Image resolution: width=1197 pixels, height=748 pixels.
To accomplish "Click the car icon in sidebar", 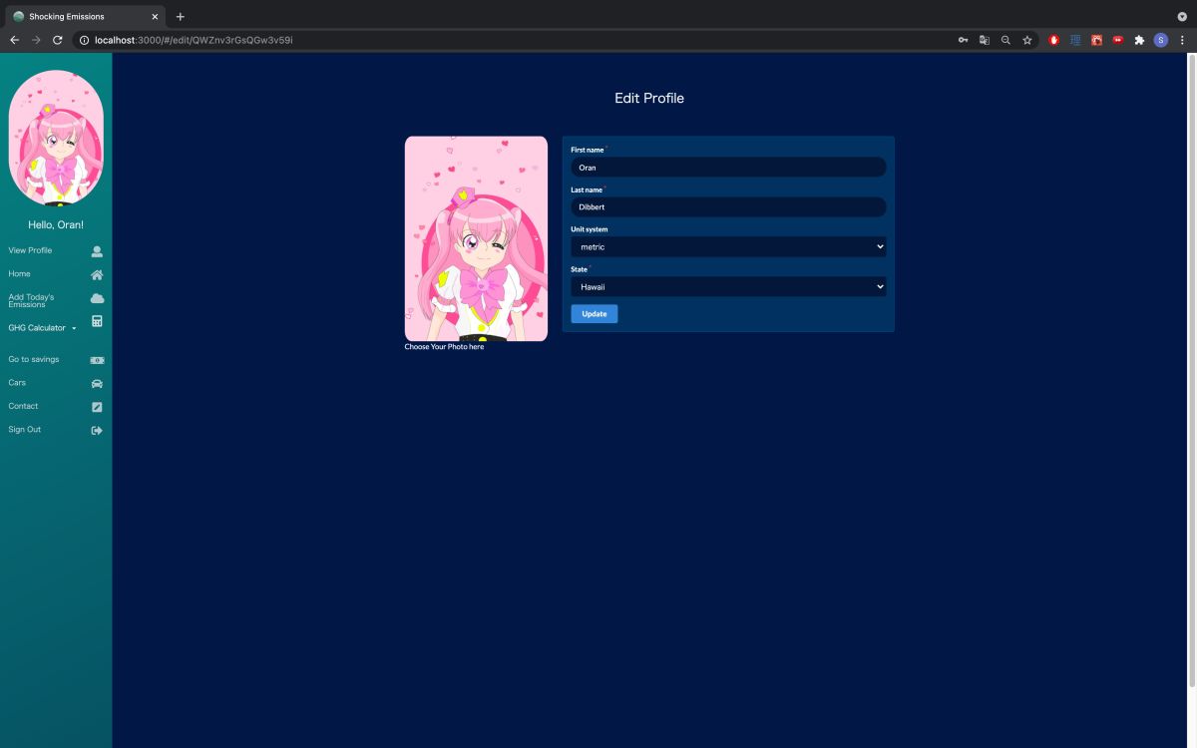I will [97, 383].
